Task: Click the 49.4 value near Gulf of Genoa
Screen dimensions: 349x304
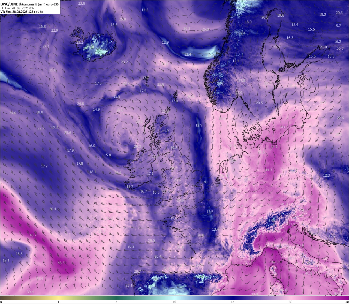Action: click(x=274, y=250)
